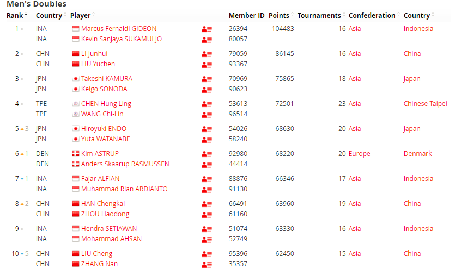
Task: Click profile icon next to Takeshi Kamura
Action: click(207, 79)
